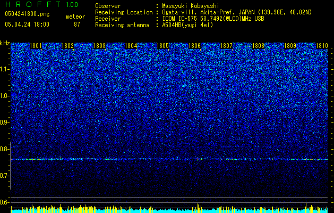The width and height of the screenshot is (334, 213).
Task: Click the 0.9 kHz axis label
Action: [x=5, y=122]
